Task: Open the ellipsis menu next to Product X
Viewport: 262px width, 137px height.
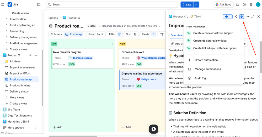Action: (36, 55)
